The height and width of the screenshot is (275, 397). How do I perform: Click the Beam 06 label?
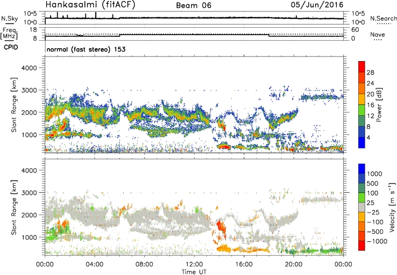194,5
